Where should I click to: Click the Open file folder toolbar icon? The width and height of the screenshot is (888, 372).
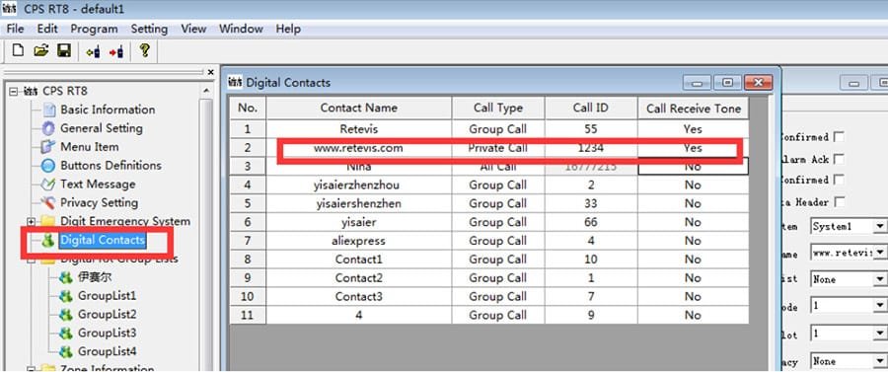pos(40,51)
